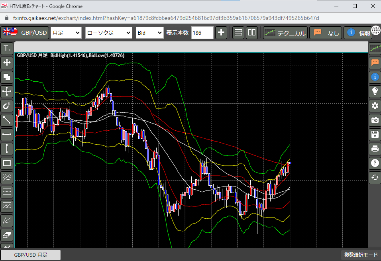The height and width of the screenshot is (261, 381).
Task: Select the parallel retracement lines tool
Action: pos(7,192)
